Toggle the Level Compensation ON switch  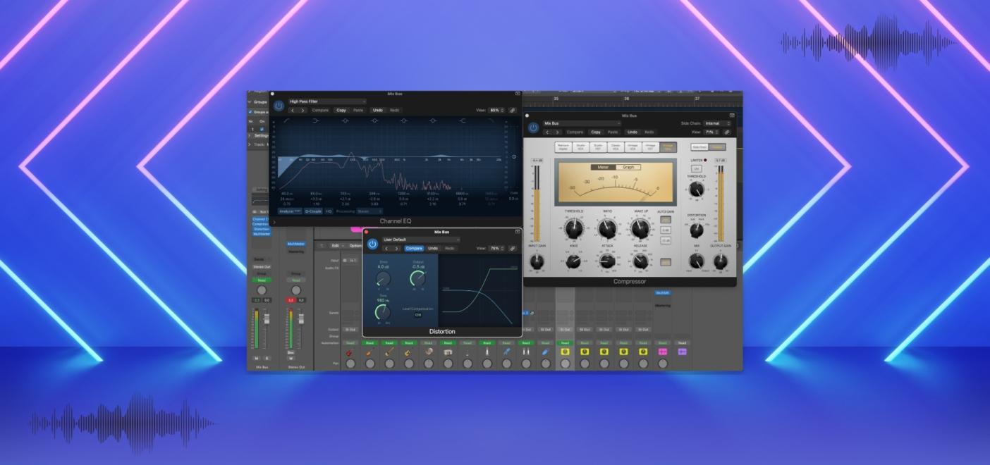pos(418,315)
